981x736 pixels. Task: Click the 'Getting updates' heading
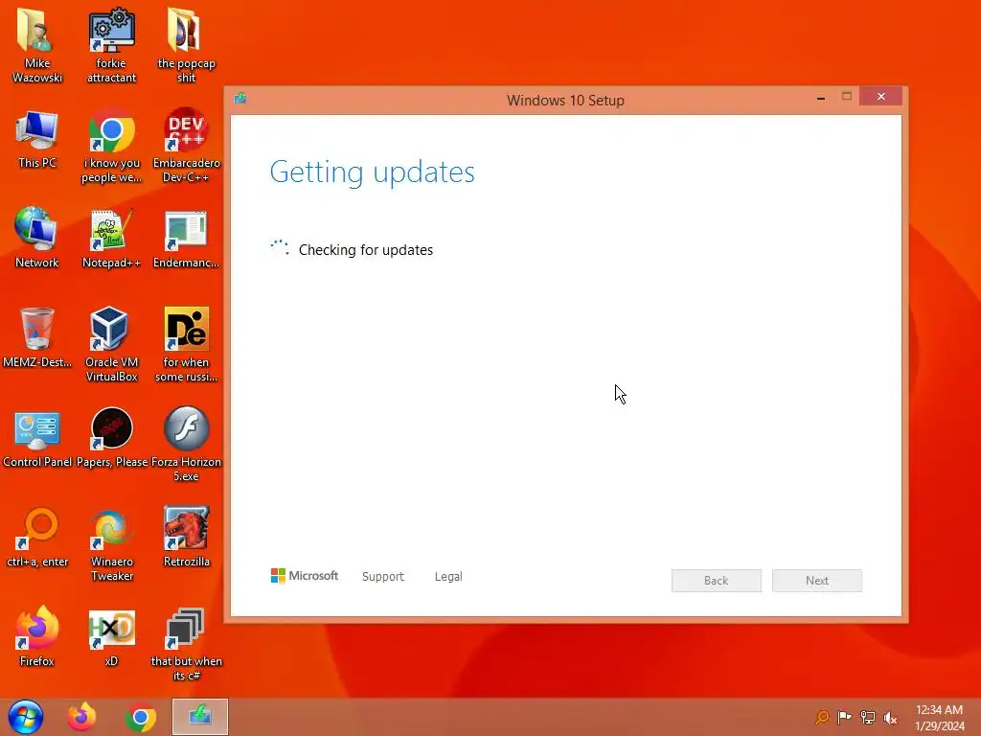[373, 172]
